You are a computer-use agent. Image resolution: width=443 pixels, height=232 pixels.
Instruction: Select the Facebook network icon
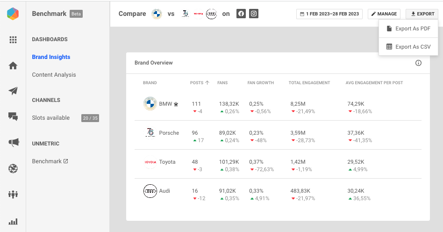241,14
